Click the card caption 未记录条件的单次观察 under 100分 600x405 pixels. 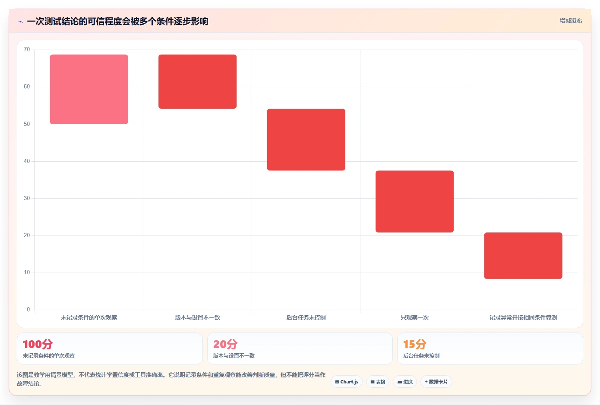click(x=49, y=356)
